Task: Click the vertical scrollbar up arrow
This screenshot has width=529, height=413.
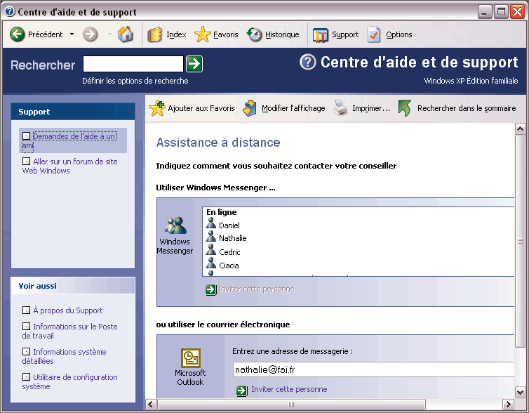Action: [x=520, y=129]
